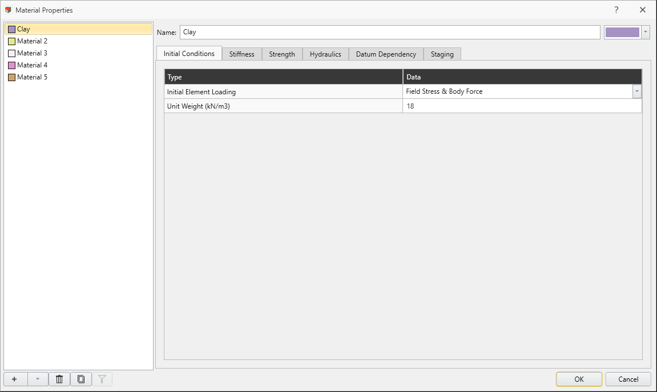This screenshot has height=392, width=657.
Task: Click the yellow Material 2 color square
Action: (12, 41)
